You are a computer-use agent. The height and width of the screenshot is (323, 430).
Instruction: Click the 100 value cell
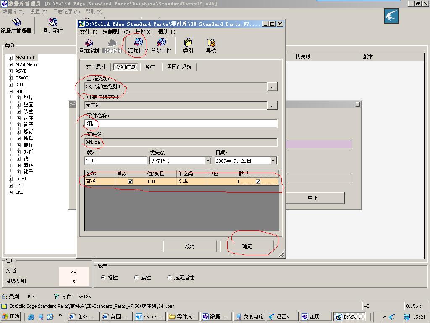161,181
